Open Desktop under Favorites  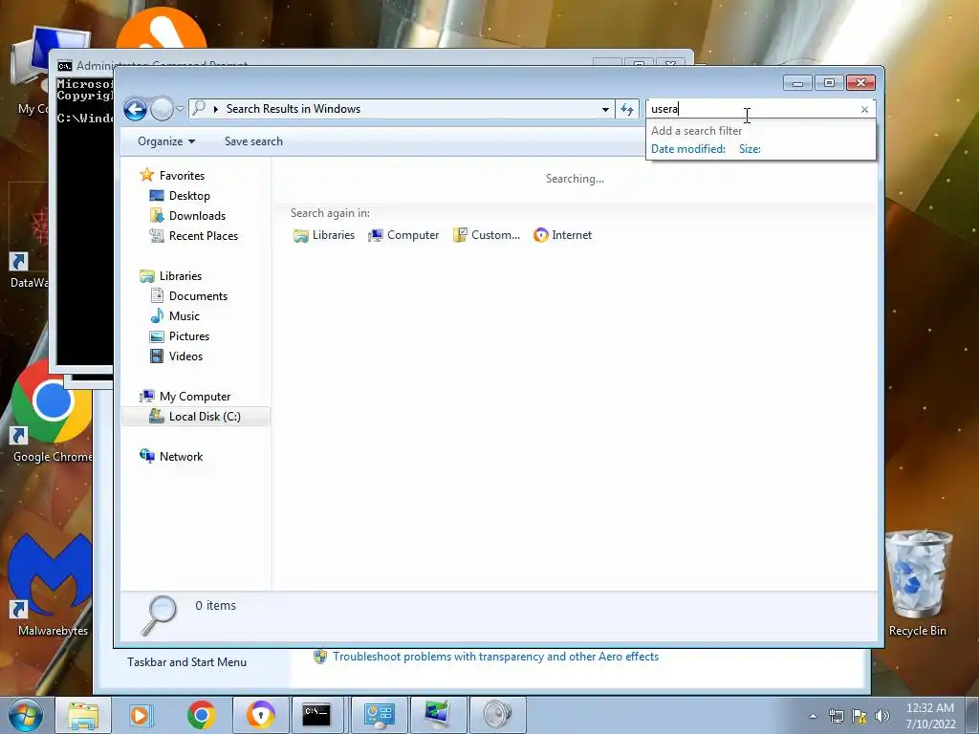[x=189, y=196]
